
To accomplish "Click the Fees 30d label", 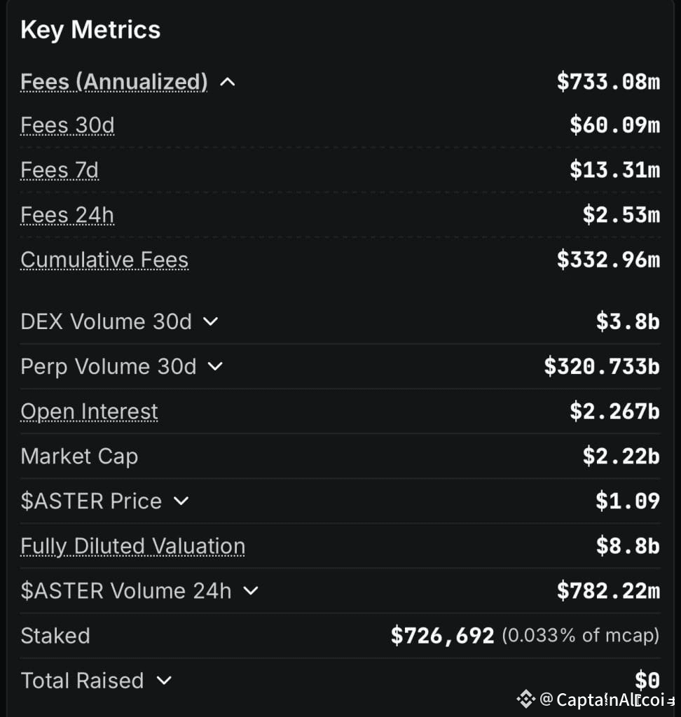I will click(x=67, y=125).
